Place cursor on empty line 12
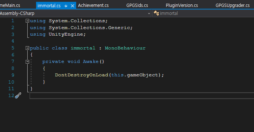The width and height of the screenshot is (254, 132). [x=142, y=96]
